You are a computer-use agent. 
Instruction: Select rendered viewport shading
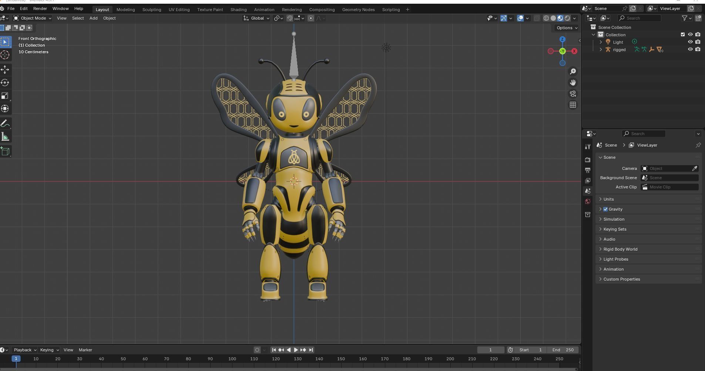[567, 18]
